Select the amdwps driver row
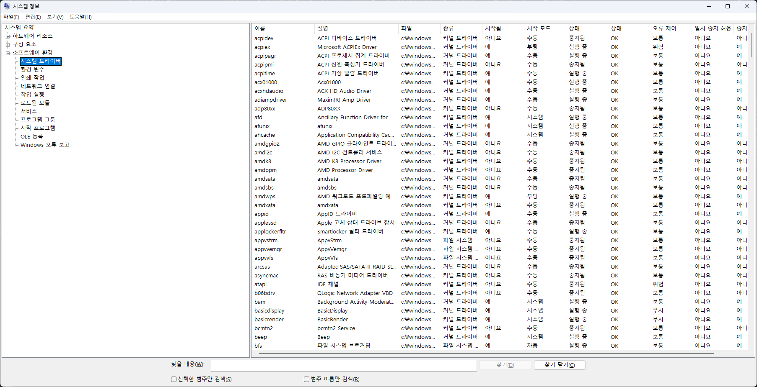The image size is (757, 387). coord(500,196)
